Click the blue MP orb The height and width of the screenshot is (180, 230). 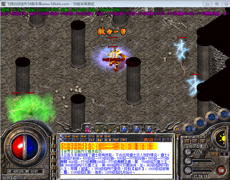(x=32, y=148)
